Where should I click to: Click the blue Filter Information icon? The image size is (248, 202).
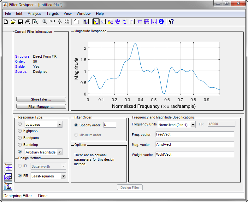[x=161, y=22]
